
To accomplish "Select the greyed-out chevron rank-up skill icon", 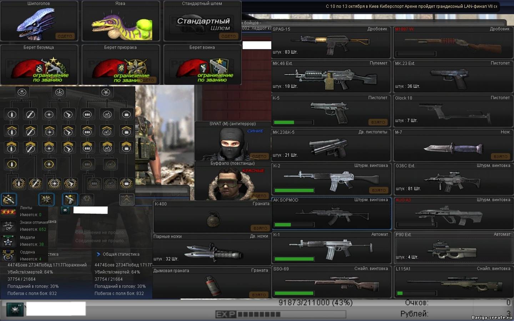I will [127, 199].
